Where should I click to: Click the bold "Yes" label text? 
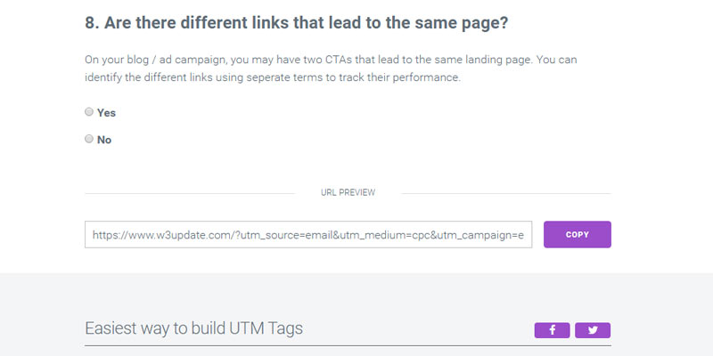pyautogui.click(x=106, y=113)
